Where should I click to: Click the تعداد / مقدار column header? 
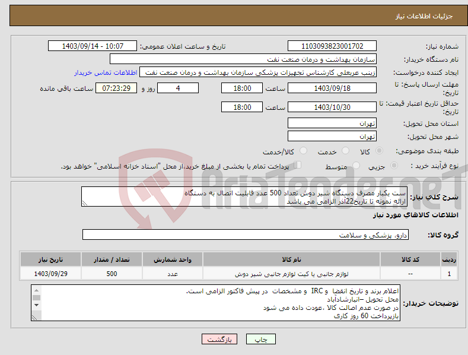[112, 259]
